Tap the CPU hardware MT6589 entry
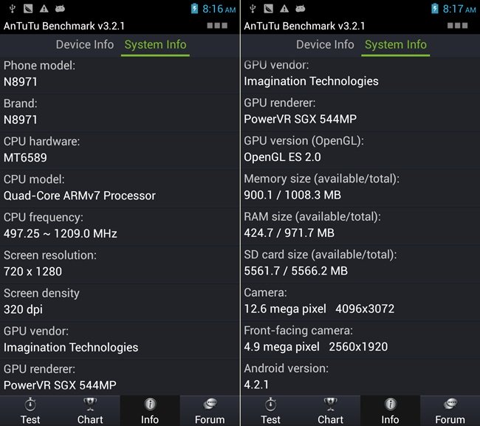This screenshot has width=480, height=426. (x=120, y=150)
